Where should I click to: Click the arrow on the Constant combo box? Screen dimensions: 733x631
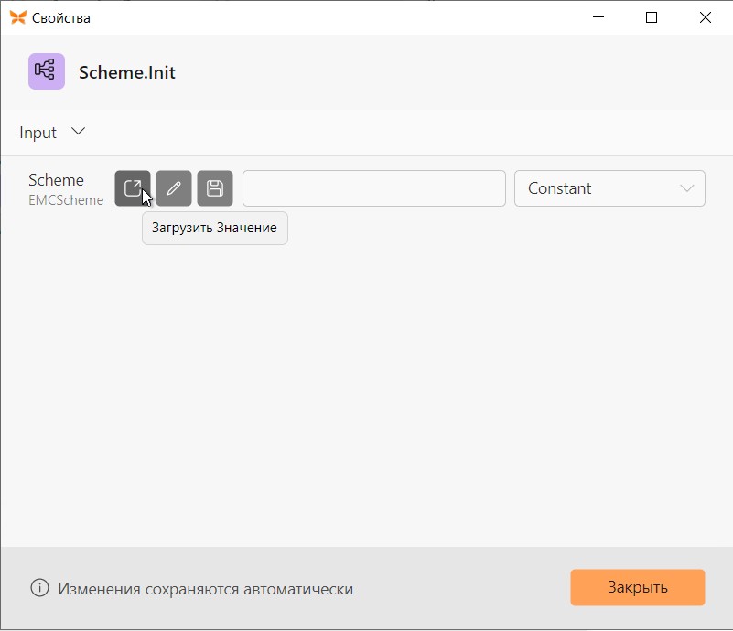point(686,188)
